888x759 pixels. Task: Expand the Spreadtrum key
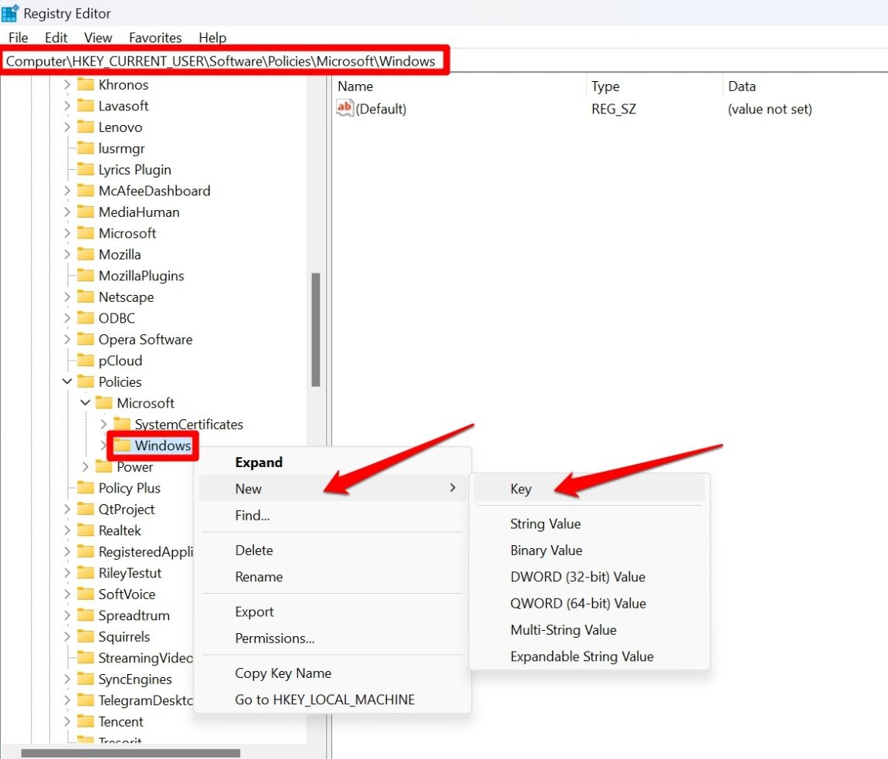coord(67,615)
